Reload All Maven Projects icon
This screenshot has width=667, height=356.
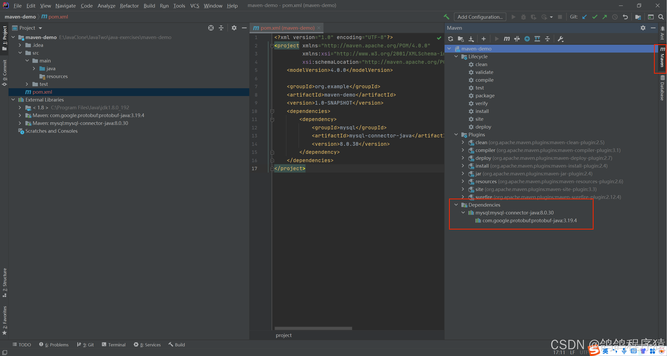tap(450, 39)
